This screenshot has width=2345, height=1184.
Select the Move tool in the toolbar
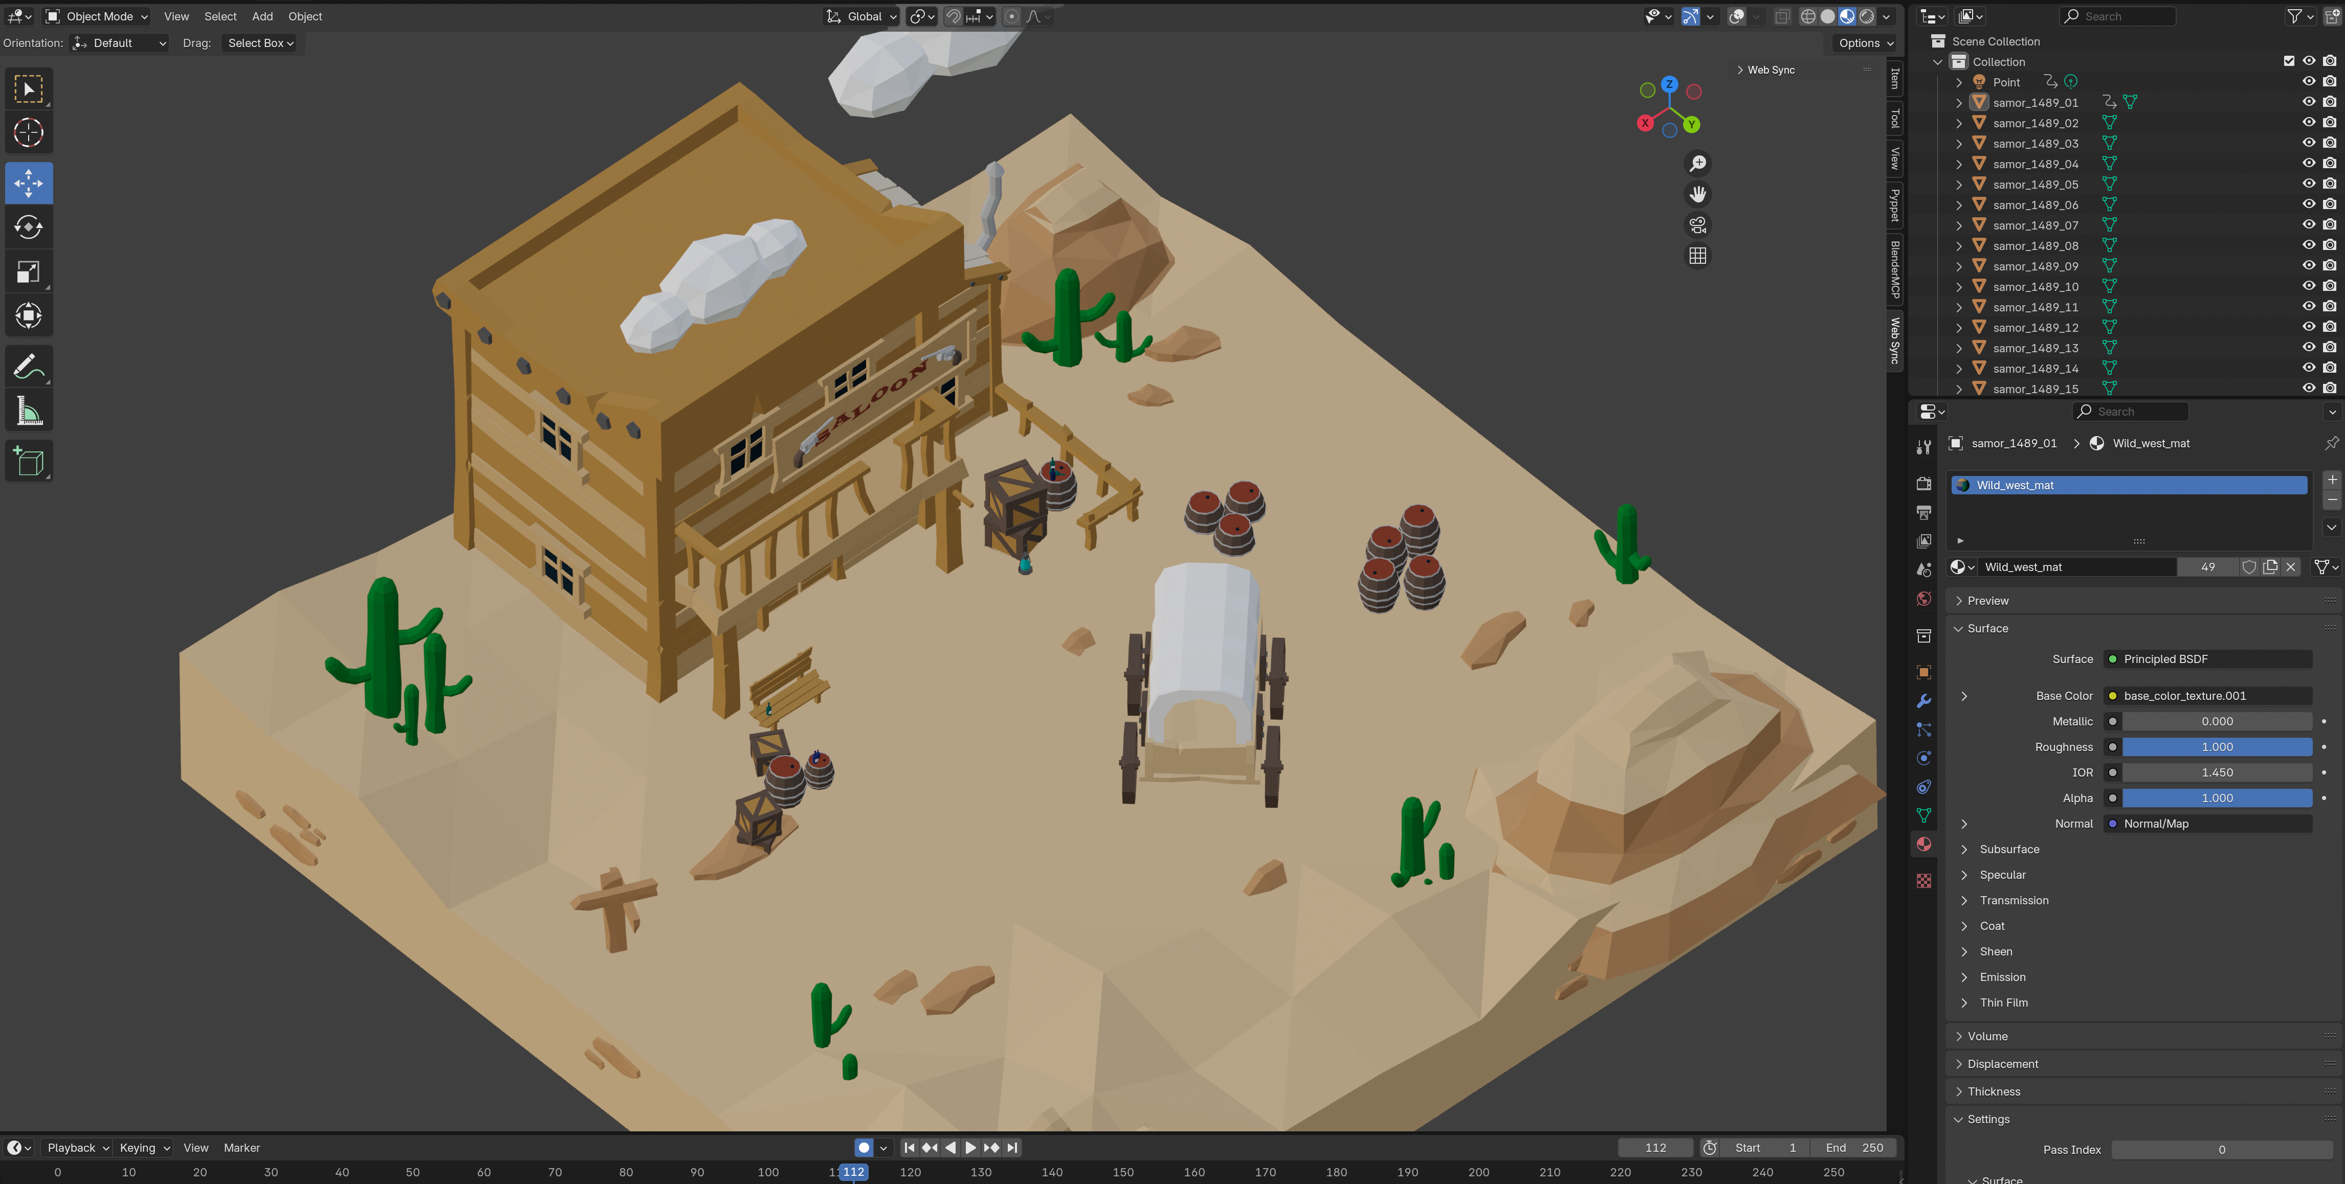coord(28,182)
